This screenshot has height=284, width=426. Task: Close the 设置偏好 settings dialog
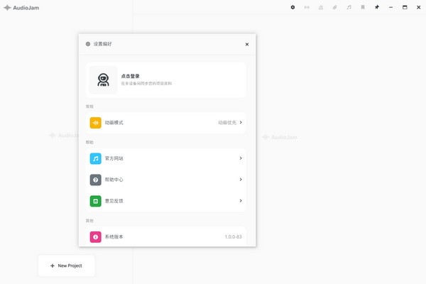pos(247,44)
